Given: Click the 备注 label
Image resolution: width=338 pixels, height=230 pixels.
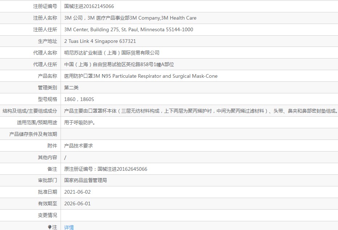Looking at the screenshot, I should 52,169.
